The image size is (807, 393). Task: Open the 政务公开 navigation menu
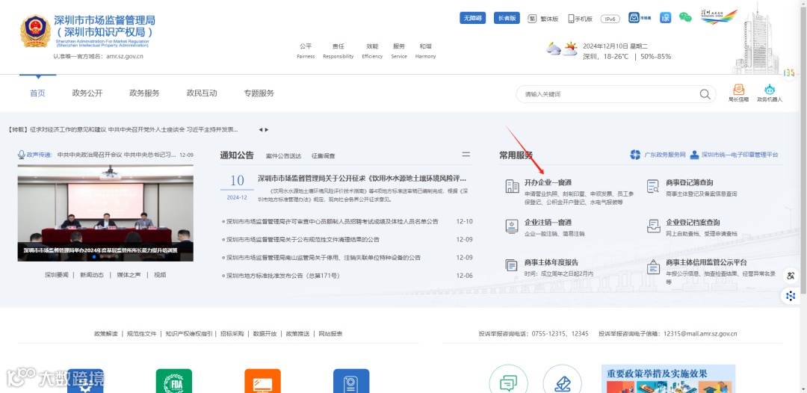click(87, 93)
